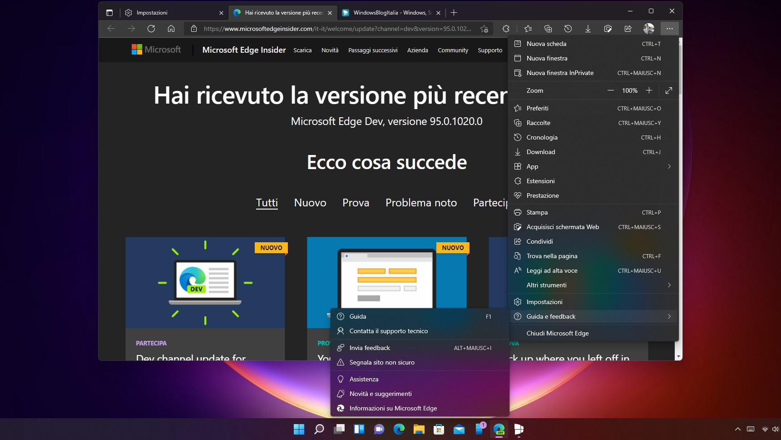Select the Prova filter tab
The width and height of the screenshot is (781, 440).
(x=356, y=203)
